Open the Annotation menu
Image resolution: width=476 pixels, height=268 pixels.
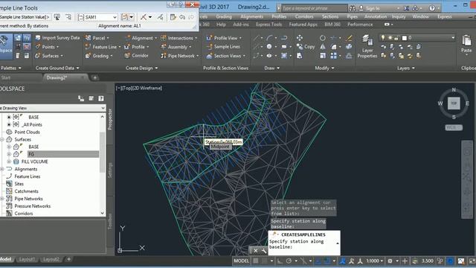(375, 16)
